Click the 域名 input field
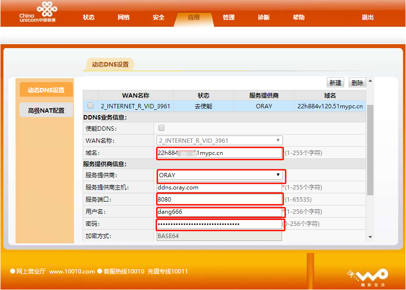The width and height of the screenshot is (406, 290). click(x=219, y=153)
